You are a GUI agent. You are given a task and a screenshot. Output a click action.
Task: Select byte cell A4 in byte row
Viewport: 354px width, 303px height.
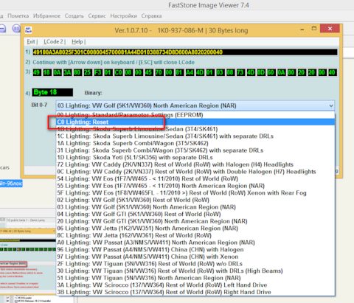pyautogui.click(x=190, y=72)
